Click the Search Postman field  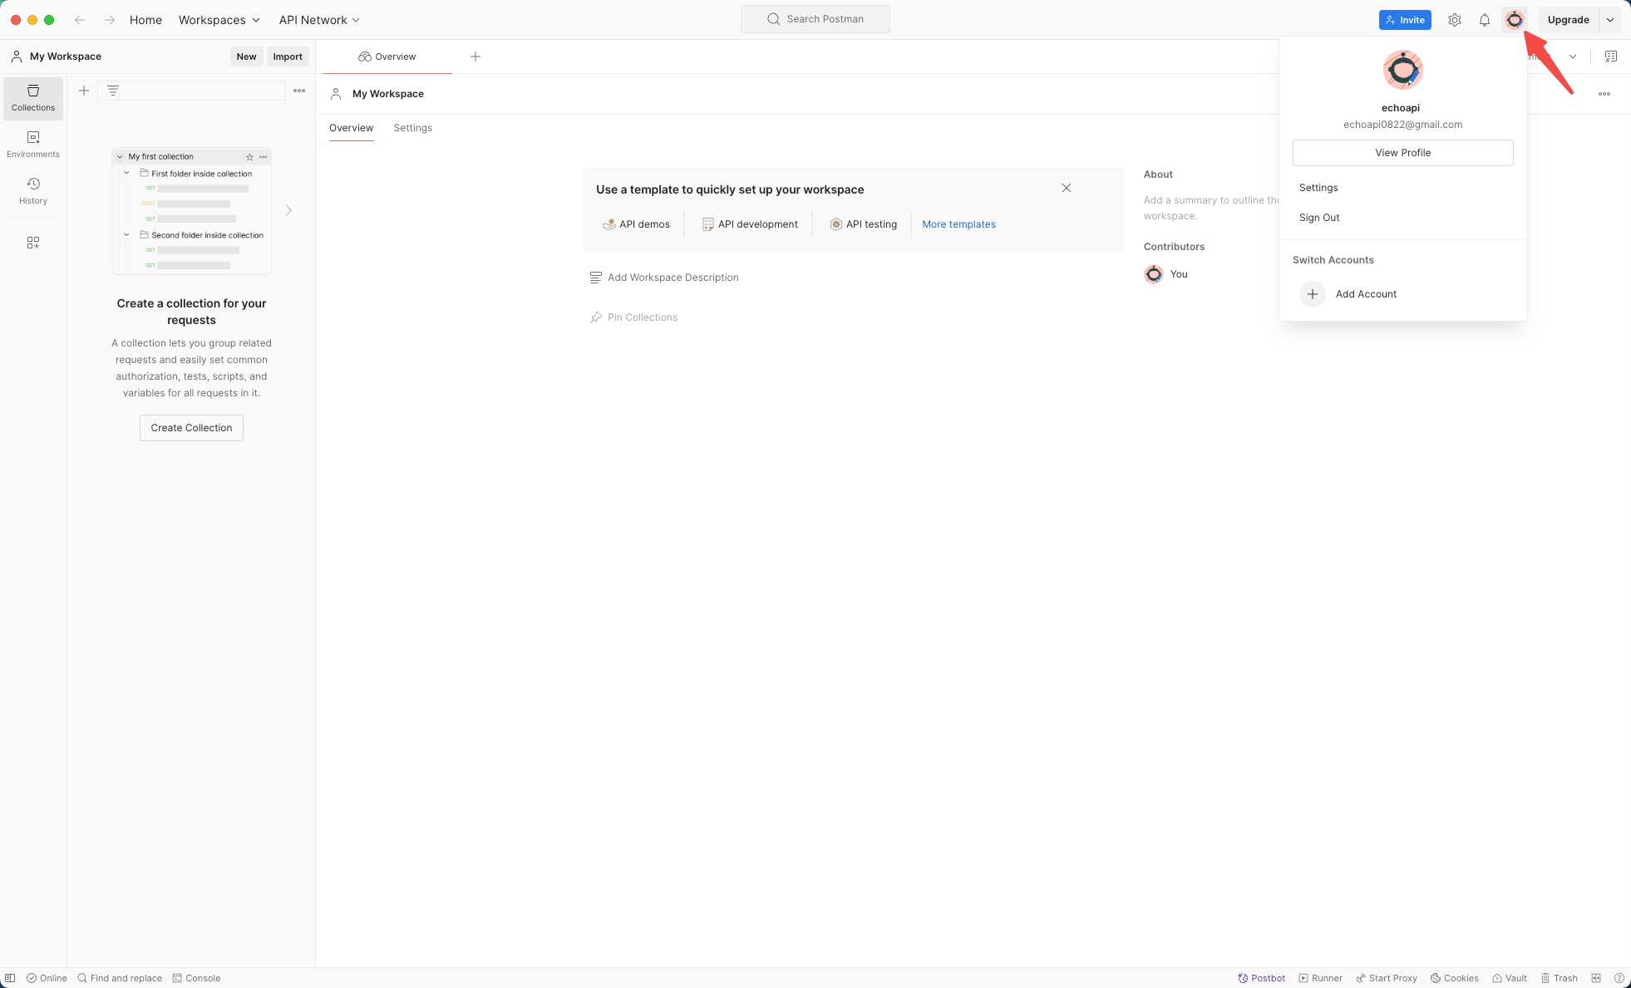click(815, 19)
